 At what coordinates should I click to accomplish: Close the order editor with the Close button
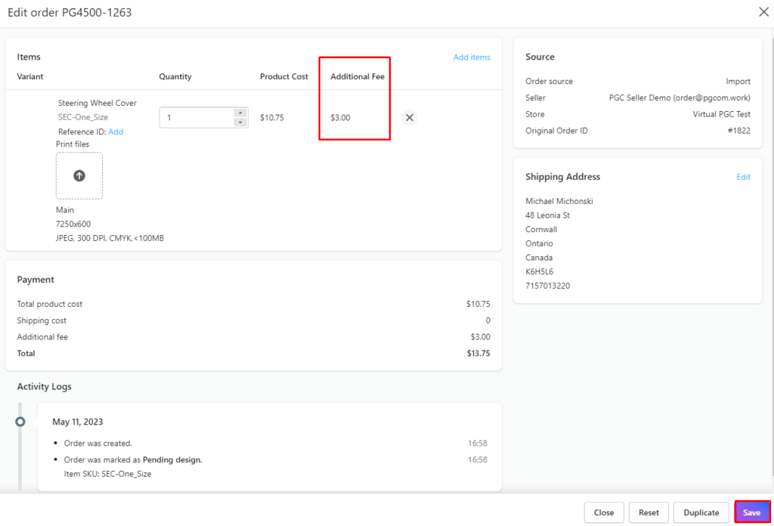pyautogui.click(x=603, y=512)
